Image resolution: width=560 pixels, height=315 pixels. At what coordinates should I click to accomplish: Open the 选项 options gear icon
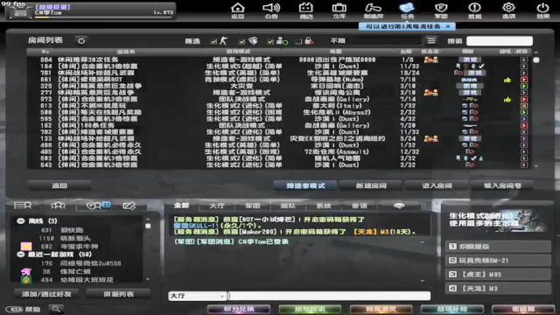[508, 10]
